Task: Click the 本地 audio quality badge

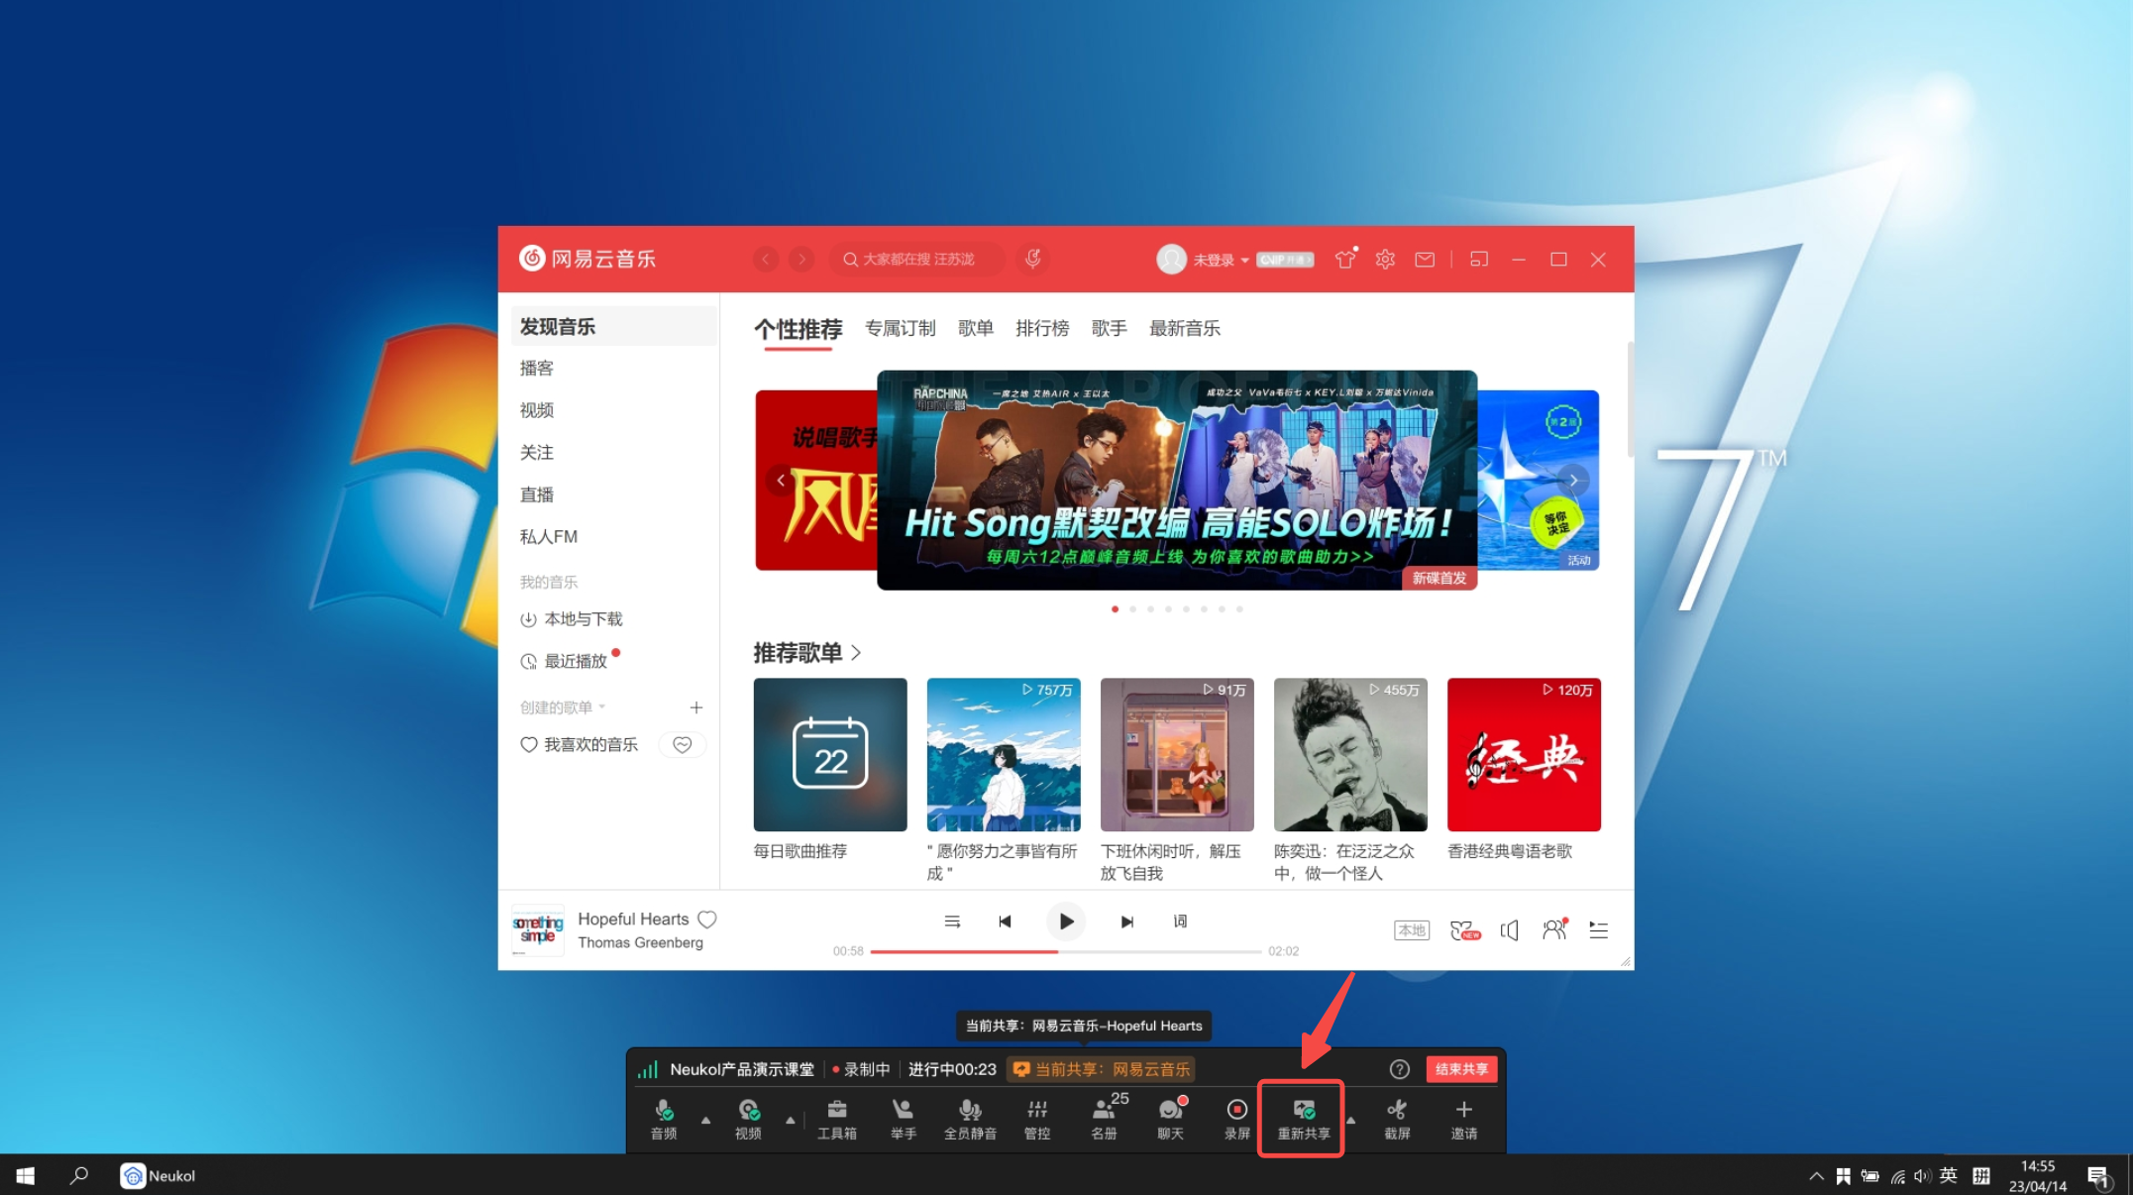Action: click(x=1412, y=929)
